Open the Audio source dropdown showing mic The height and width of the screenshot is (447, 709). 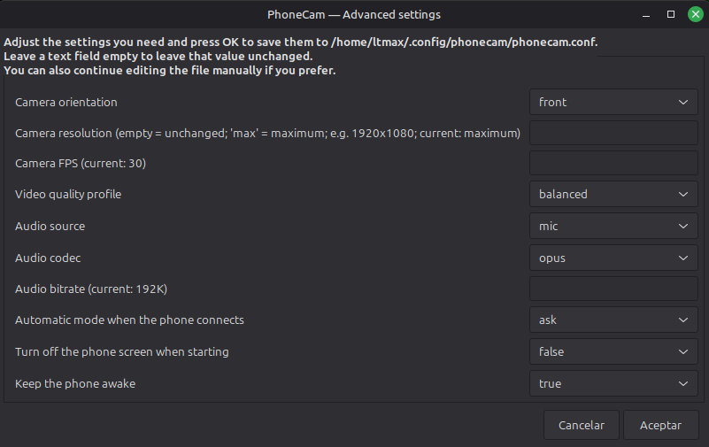click(x=613, y=226)
